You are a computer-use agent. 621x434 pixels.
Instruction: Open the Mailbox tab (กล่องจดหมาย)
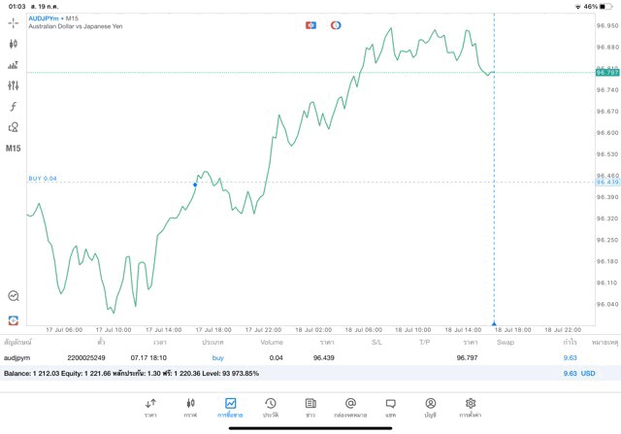pos(350,407)
